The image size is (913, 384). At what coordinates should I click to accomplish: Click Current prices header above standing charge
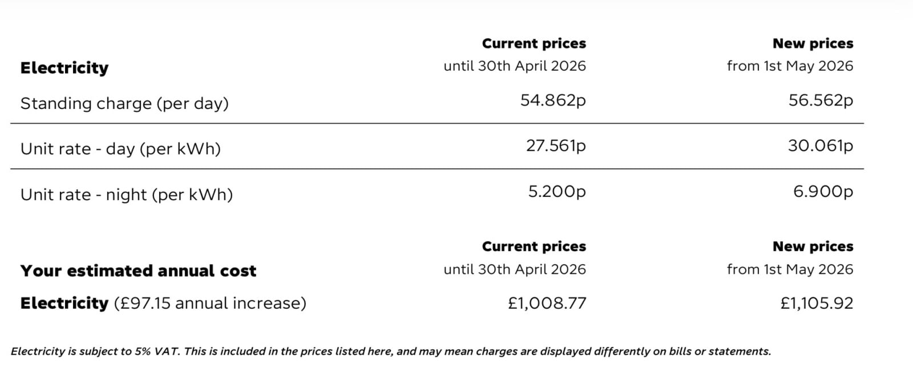pyautogui.click(x=534, y=43)
